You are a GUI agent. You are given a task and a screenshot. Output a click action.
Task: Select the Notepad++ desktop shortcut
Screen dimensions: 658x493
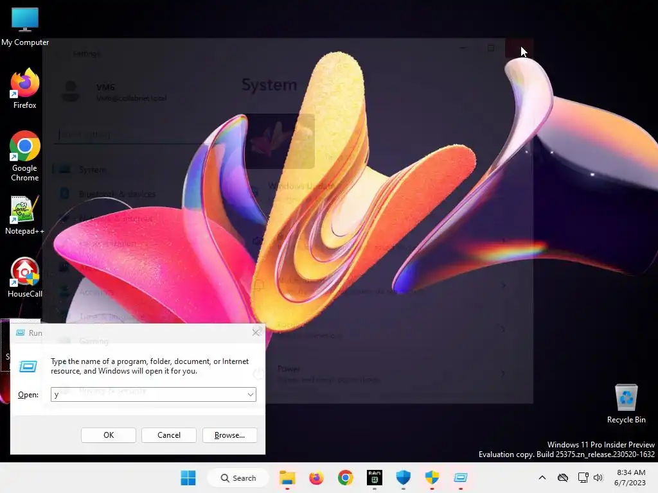click(25, 214)
